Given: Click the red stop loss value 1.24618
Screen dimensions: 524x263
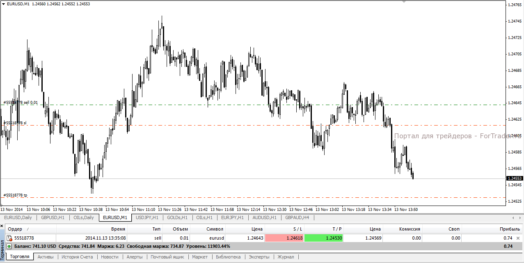Looking at the screenshot, I should coord(284,238).
